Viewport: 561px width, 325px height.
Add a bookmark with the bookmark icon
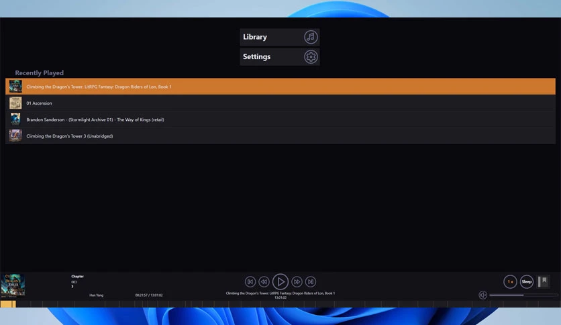(543, 281)
